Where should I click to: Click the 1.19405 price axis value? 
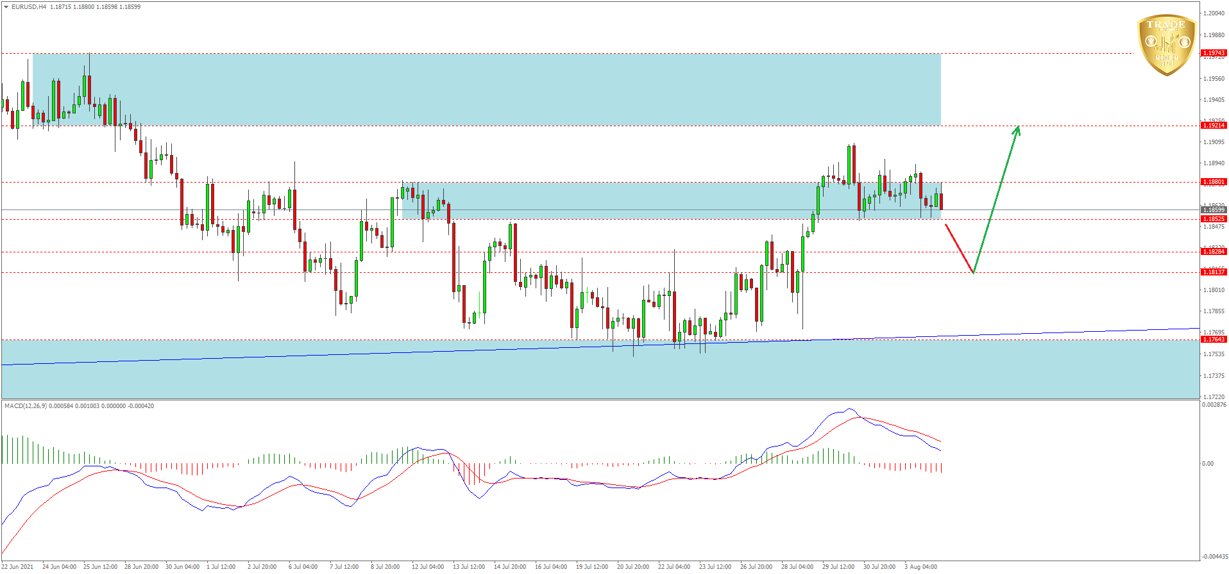(1214, 100)
